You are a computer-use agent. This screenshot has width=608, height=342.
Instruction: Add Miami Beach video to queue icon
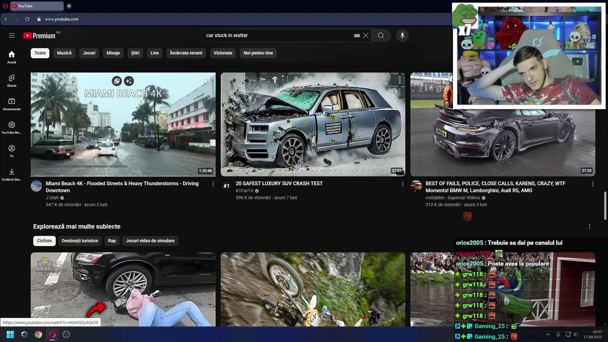[x=117, y=81]
